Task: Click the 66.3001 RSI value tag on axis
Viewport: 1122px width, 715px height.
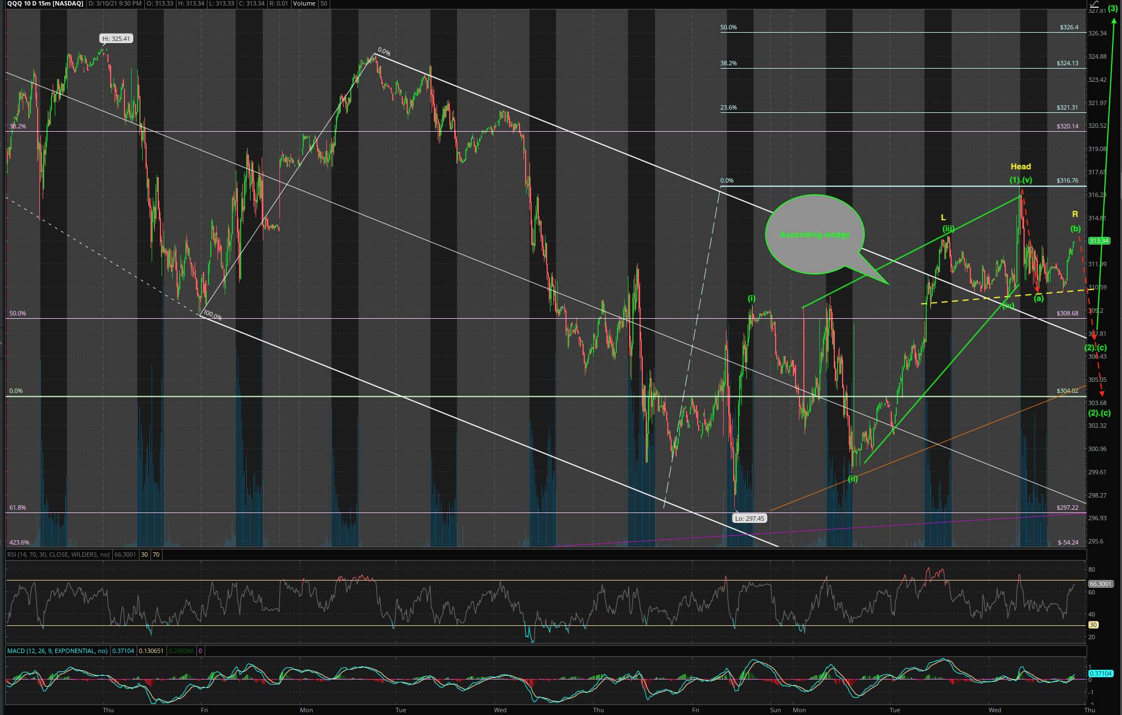Action: [1100, 584]
